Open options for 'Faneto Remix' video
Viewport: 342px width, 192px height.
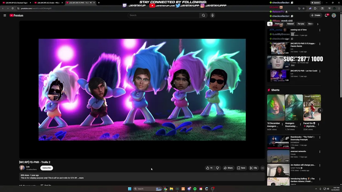[x=320, y=44]
